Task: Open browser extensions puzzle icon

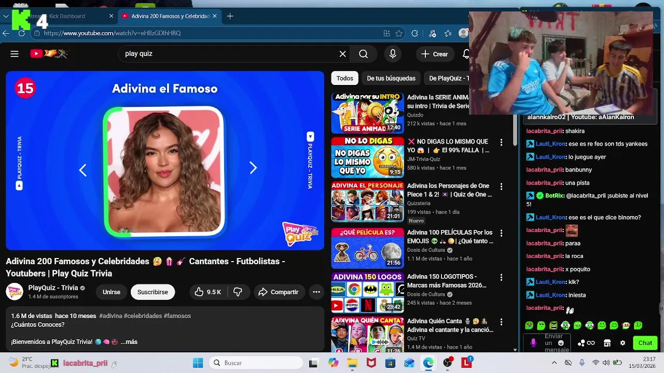Action: click(414, 33)
